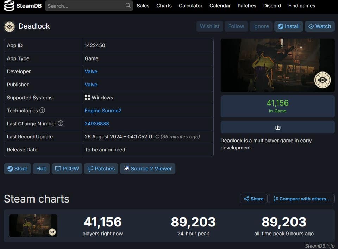Viewport: 338px width, 249px height.
Task: Click the Patches button below the table
Action: 101,169
